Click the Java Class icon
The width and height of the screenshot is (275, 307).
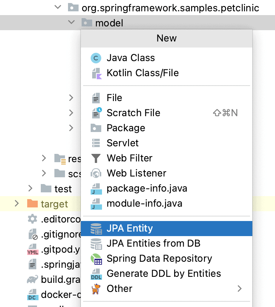click(x=96, y=58)
